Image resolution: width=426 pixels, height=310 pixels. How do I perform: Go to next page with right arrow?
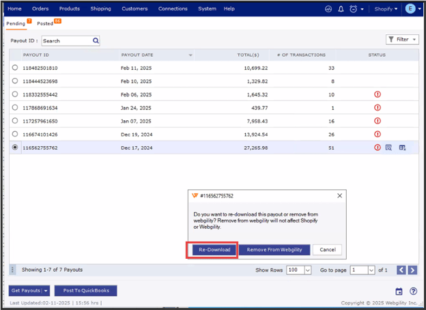click(413, 270)
